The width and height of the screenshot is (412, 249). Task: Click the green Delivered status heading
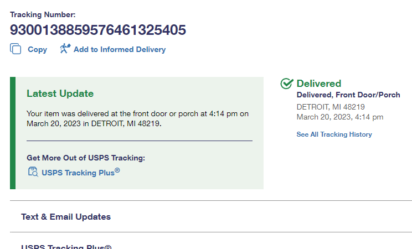[318, 84]
